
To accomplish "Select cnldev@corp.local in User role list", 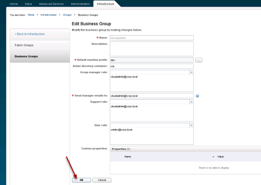I will [x=121, y=130].
